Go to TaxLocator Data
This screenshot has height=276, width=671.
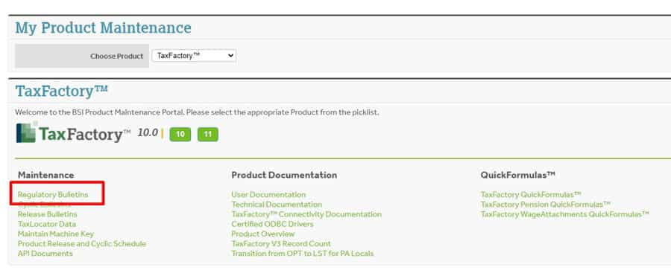click(47, 224)
